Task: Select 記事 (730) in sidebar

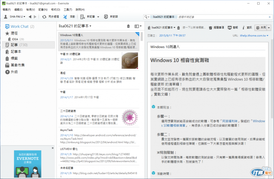Action: click(28, 45)
